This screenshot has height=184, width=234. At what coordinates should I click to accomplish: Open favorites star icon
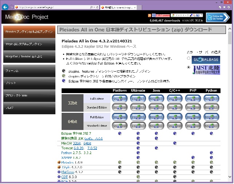(224, 7)
